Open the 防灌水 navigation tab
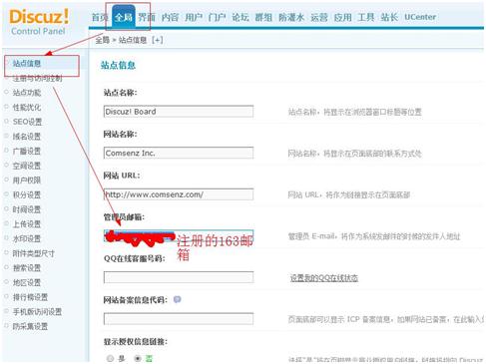Viewport: 486px width, 364px height. [291, 17]
